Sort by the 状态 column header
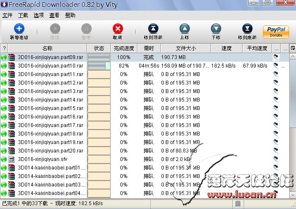 (x=99, y=48)
